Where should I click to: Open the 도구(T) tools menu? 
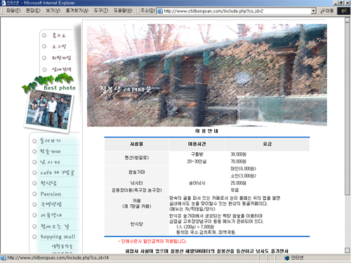point(101,11)
